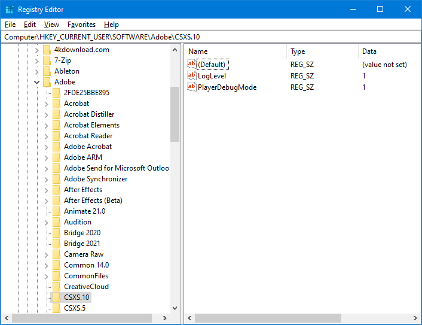Expand the Ableton key
The height and width of the screenshot is (325, 422).
37,72
